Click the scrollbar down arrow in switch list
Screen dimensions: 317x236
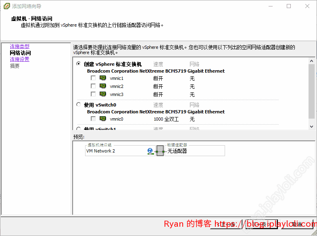tap(311, 127)
